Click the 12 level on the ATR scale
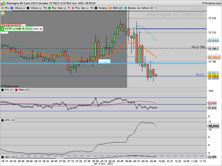The image size is (222, 166). point(210,122)
